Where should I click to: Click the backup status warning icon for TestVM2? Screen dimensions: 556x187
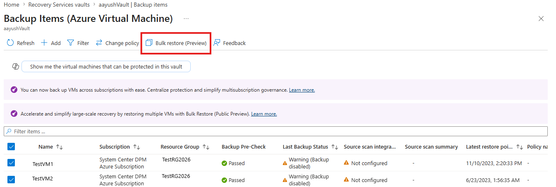(x=285, y=180)
